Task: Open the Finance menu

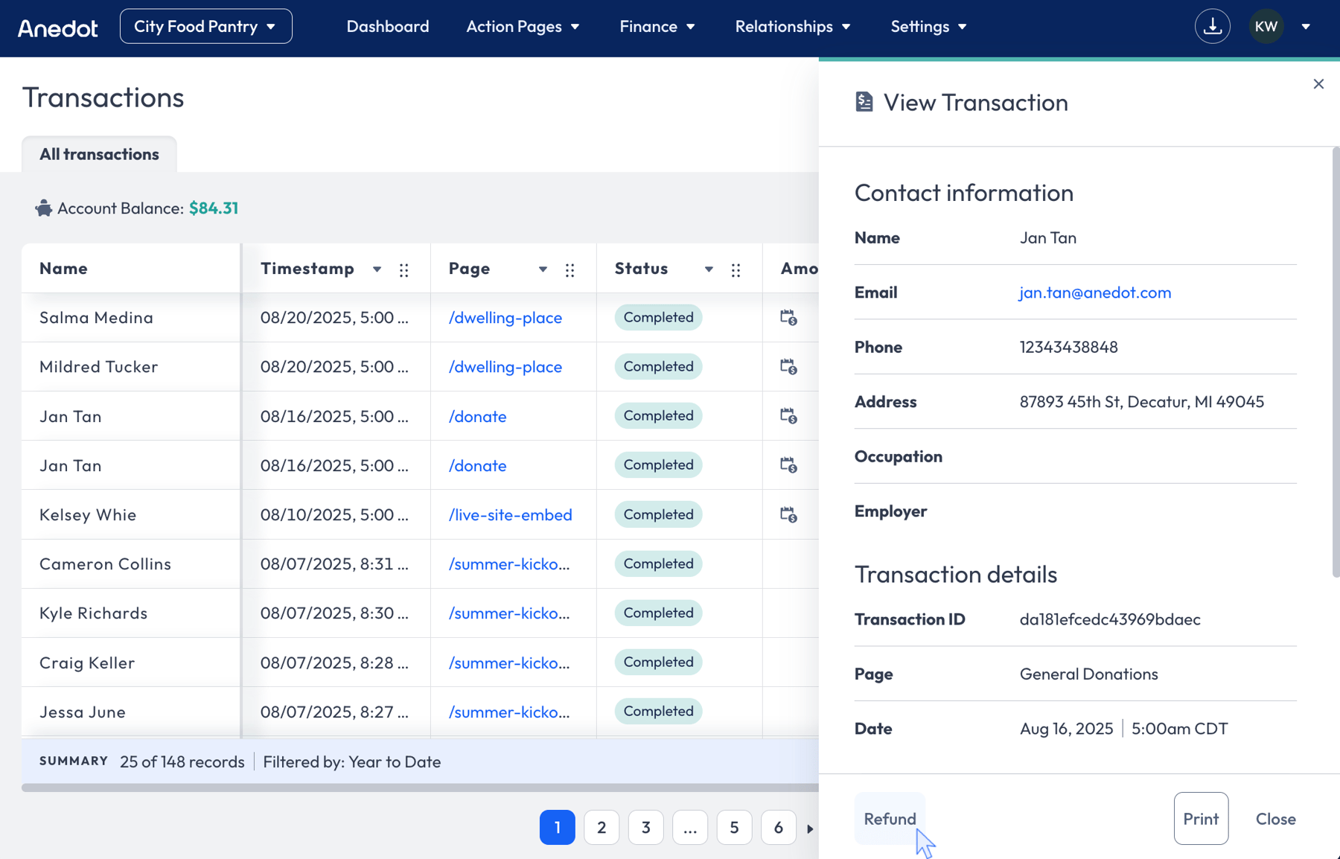Action: pyautogui.click(x=657, y=27)
